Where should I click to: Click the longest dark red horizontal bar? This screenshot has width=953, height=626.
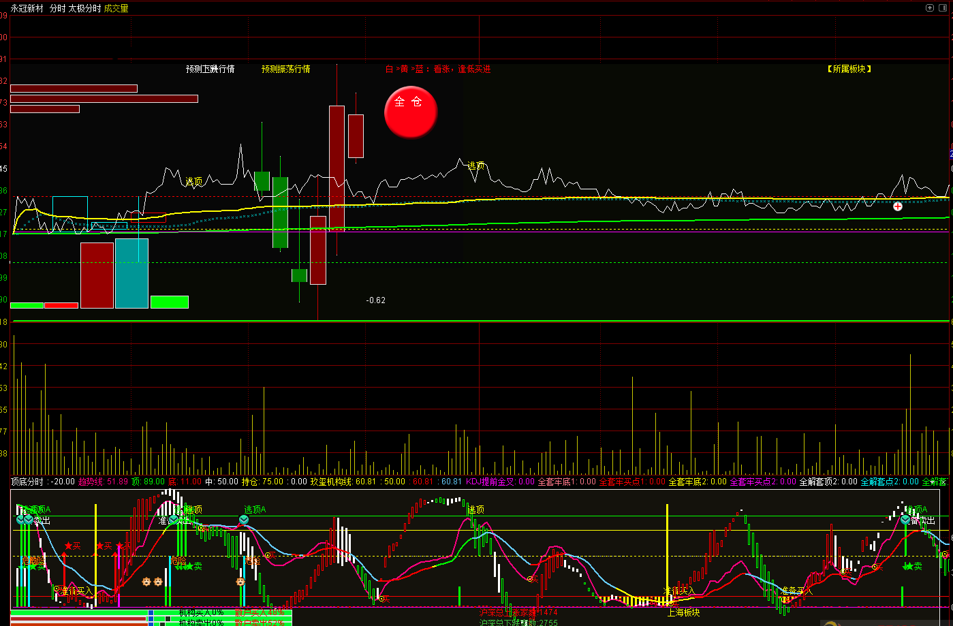(104, 99)
